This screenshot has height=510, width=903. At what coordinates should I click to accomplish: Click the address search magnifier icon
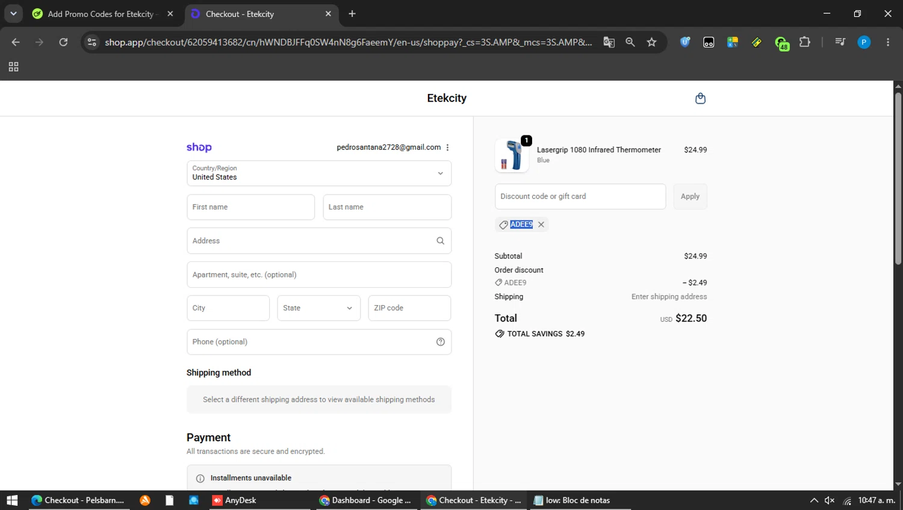440,241
